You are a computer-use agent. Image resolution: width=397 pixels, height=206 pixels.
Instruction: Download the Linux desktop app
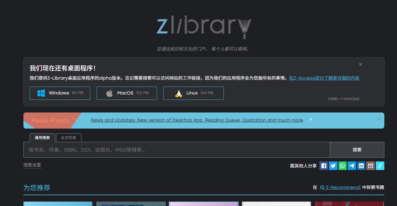pos(194,93)
